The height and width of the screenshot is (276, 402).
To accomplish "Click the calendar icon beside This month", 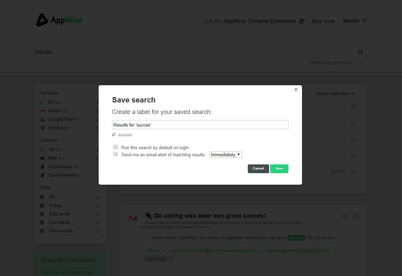I will (42, 231).
